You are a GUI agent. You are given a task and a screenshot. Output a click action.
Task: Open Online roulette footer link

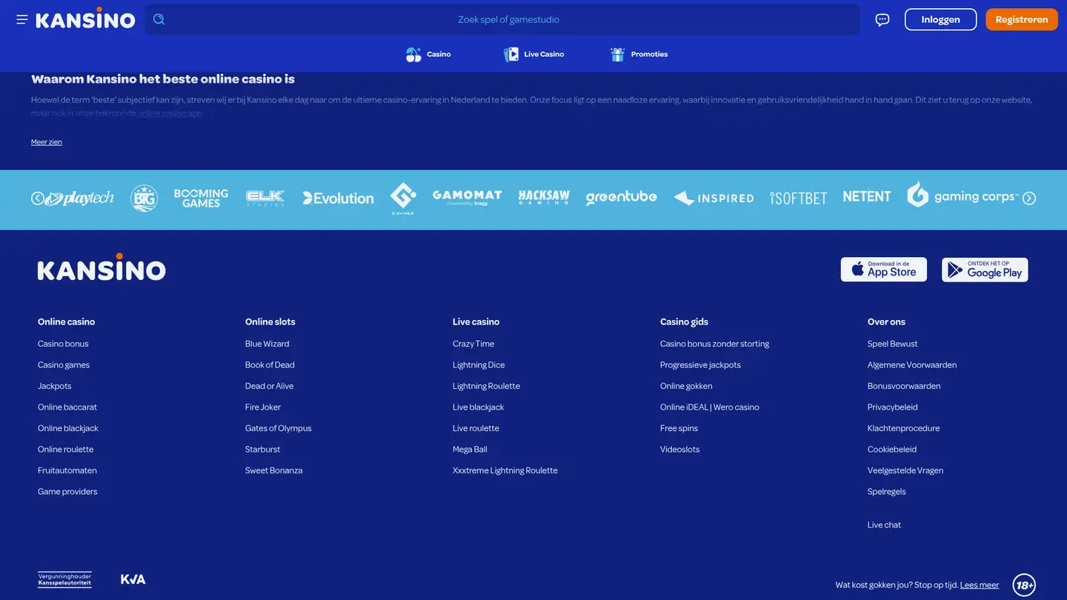click(x=66, y=450)
